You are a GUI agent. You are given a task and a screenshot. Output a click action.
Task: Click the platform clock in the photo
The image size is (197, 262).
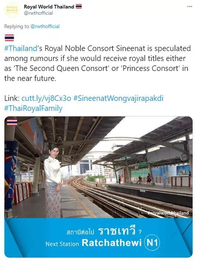point(184,157)
